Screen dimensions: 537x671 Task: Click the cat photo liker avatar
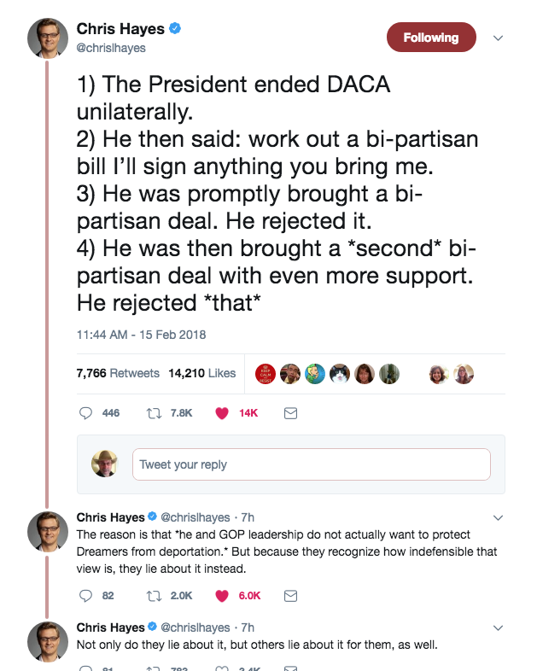[340, 373]
